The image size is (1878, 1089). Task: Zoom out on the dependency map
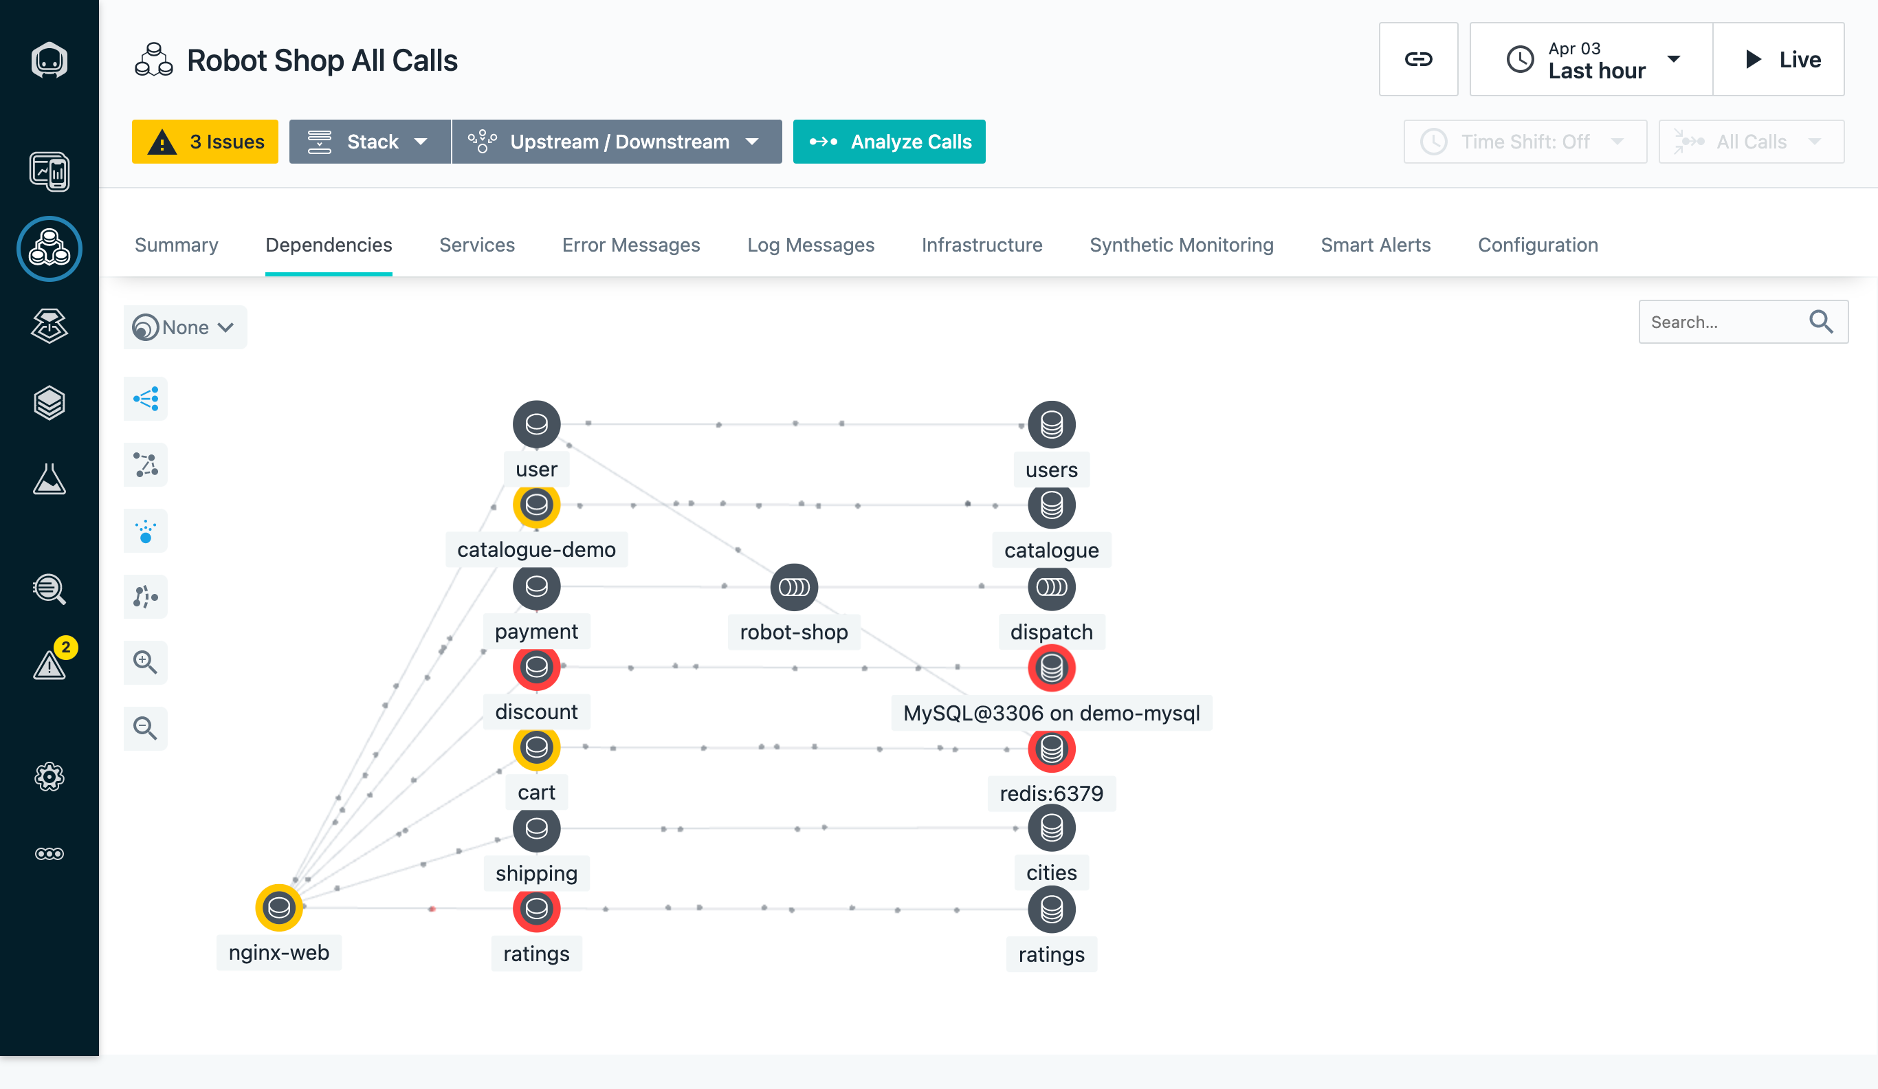click(145, 728)
